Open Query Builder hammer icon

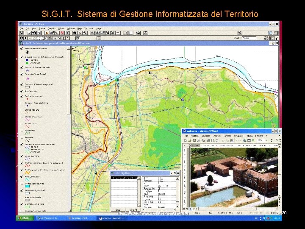[x=85, y=33]
